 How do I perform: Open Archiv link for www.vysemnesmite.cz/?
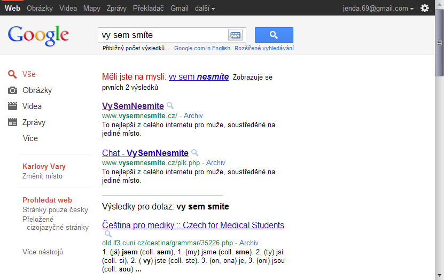pos(193,116)
